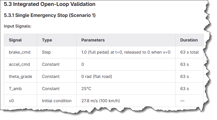
Task: Click the "5.3 Integrated Open-Loop Validation" heading
Action: 50,4
